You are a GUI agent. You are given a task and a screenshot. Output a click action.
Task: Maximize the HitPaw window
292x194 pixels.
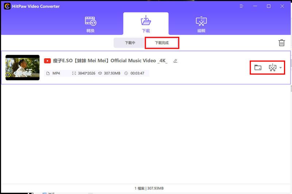269,6
